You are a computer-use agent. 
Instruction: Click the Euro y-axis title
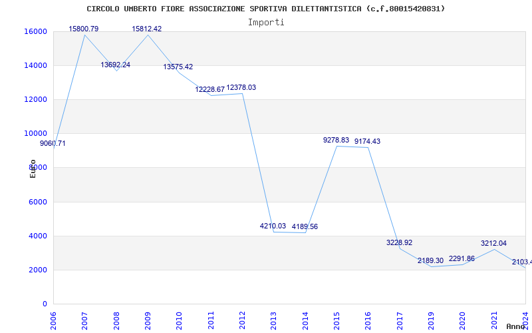click(x=33, y=168)
